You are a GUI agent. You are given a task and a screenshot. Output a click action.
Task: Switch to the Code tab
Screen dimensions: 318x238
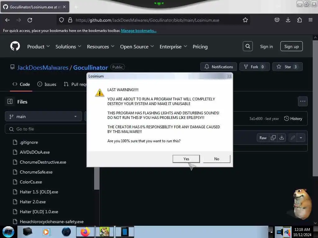click(21, 84)
